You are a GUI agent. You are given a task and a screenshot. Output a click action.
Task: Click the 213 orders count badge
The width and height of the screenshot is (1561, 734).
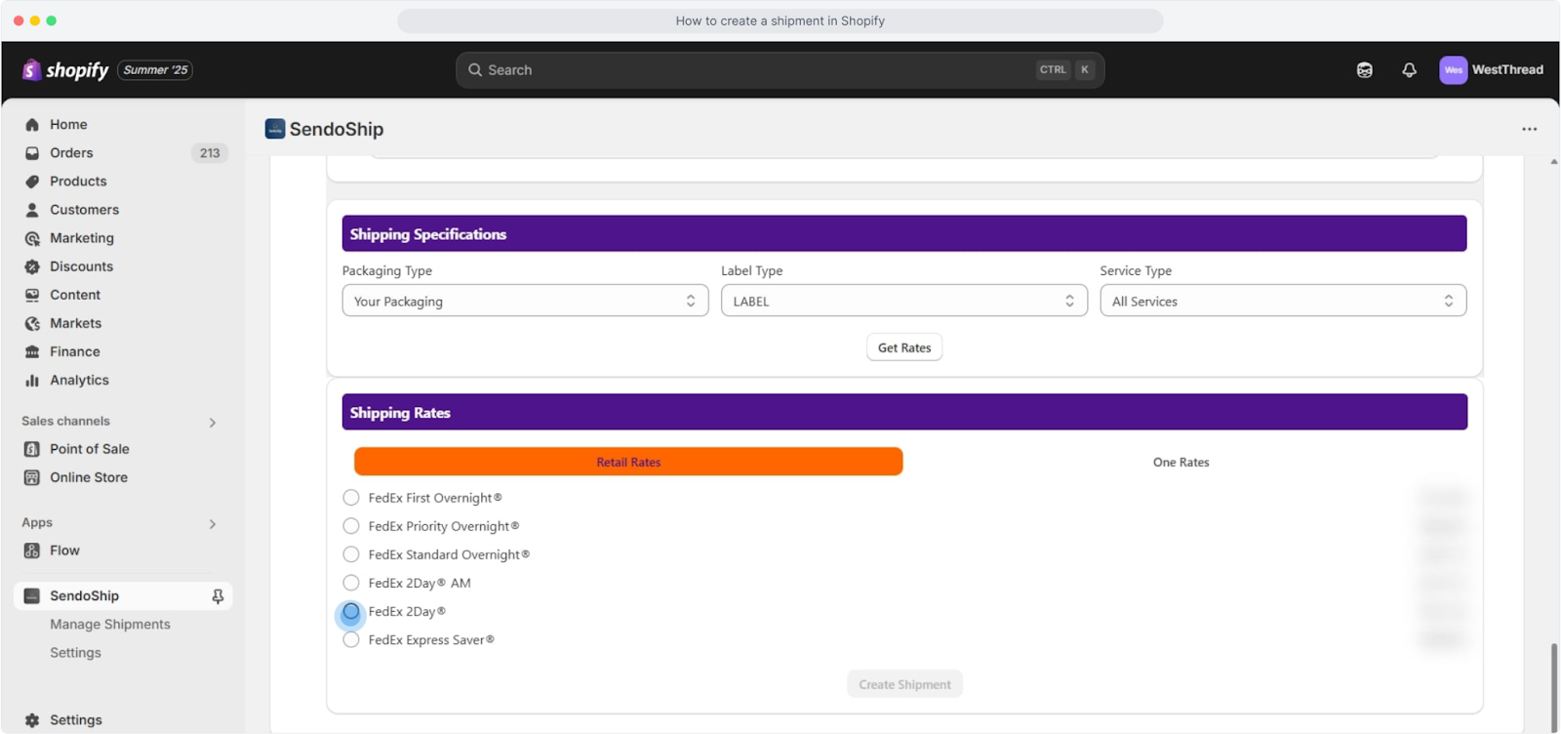coord(210,153)
